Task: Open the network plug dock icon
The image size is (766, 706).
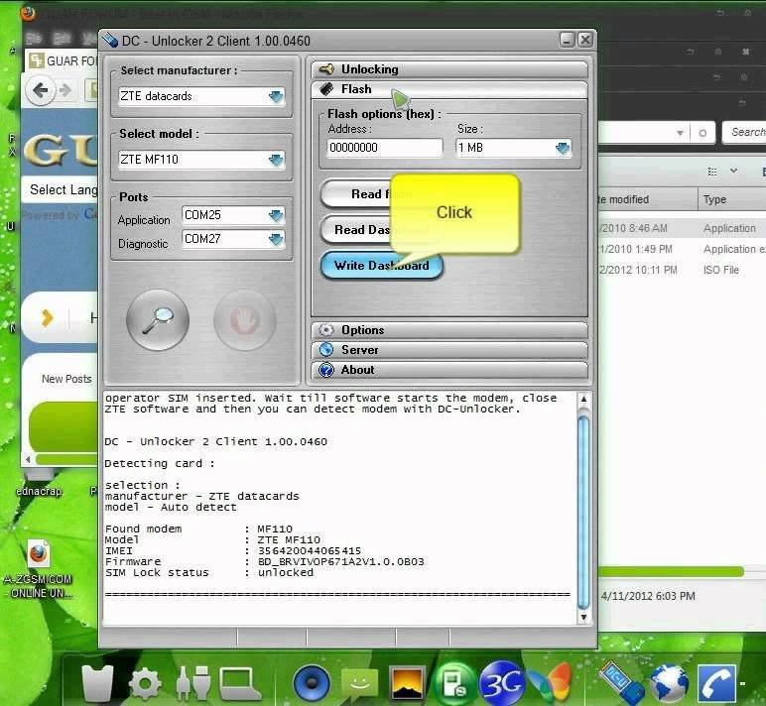Action: click(193, 683)
